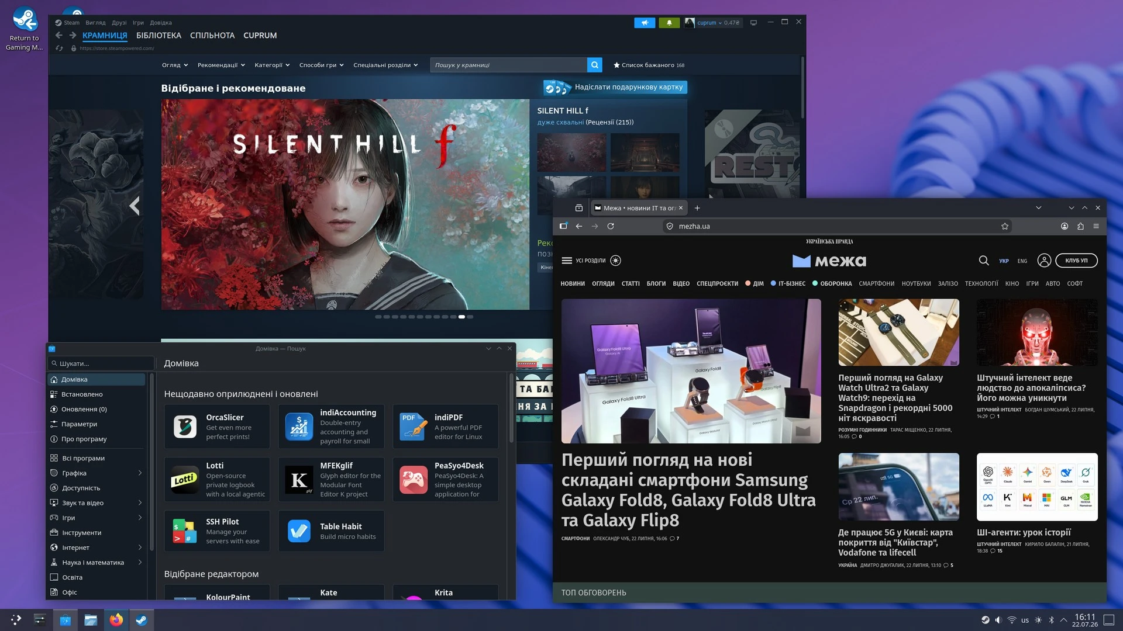This screenshot has height=631, width=1123.
Task: Launch Firefox from the taskbar
Action: click(116, 619)
